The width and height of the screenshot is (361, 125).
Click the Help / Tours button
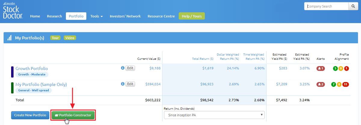pos(192,16)
